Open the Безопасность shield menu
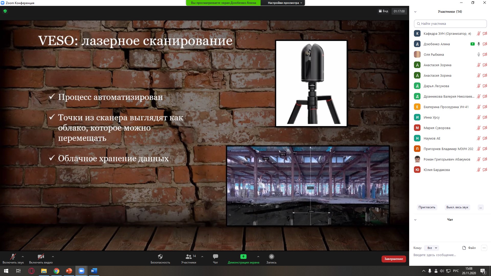 (160, 259)
